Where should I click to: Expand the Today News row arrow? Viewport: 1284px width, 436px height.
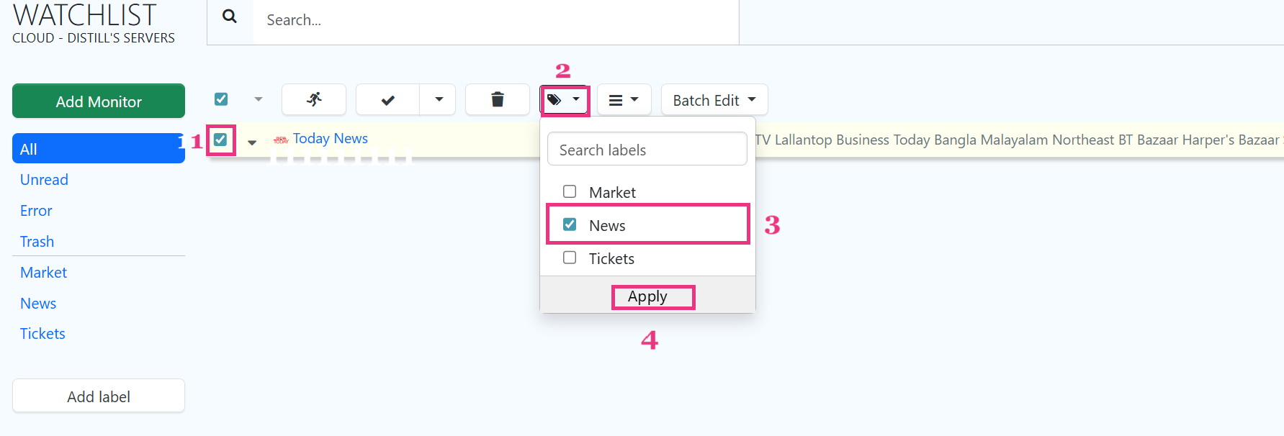(x=252, y=142)
